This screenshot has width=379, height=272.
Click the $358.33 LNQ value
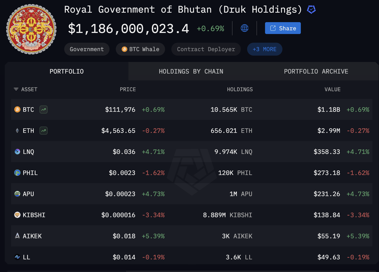[x=327, y=152]
